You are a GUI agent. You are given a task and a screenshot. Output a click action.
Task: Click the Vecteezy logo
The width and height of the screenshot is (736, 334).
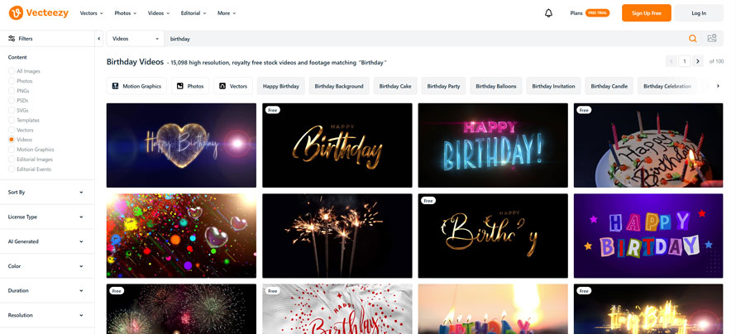[x=39, y=13]
